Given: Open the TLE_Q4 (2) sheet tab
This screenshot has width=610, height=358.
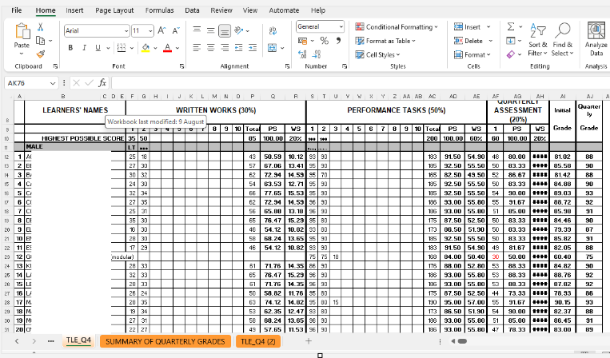Looking at the screenshot, I should 258,341.
